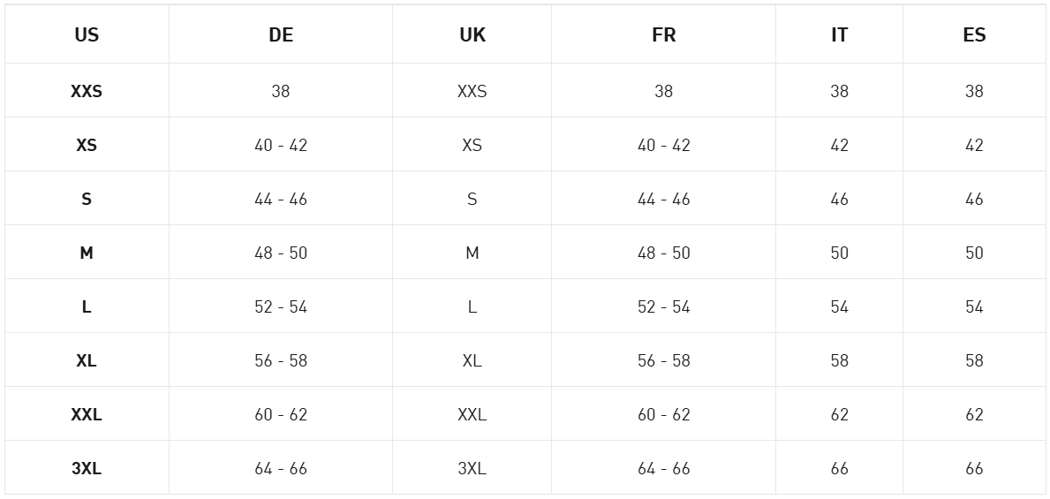Viewport: 1050px width, 499px height.
Task: Click the US size M row label
Action: click(x=87, y=253)
